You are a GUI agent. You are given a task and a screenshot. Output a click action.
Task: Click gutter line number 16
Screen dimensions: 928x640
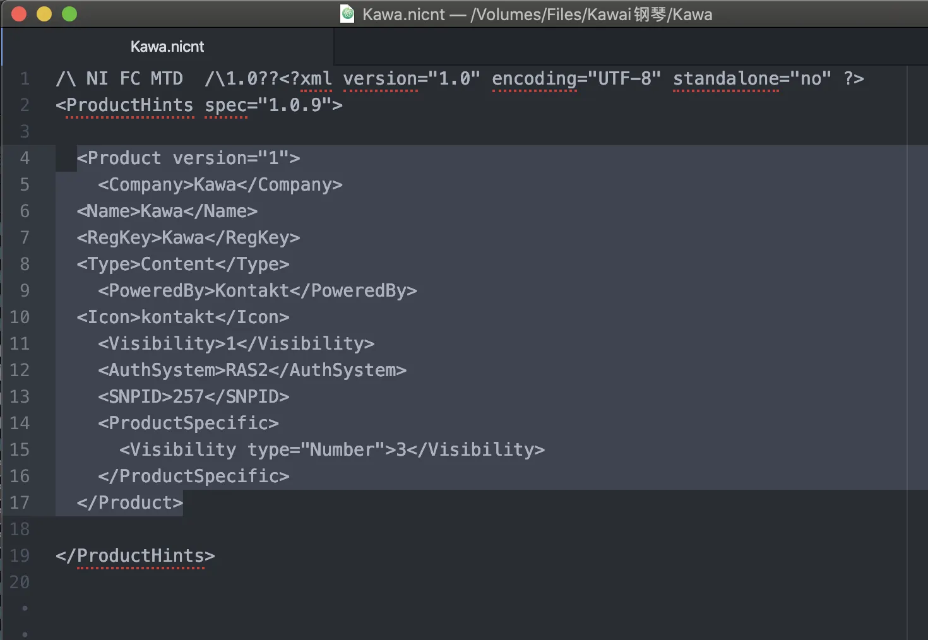click(x=20, y=477)
